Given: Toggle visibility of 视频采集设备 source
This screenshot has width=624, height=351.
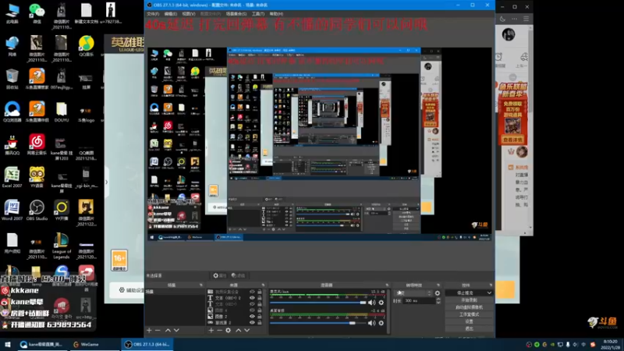Looking at the screenshot, I should pyautogui.click(x=252, y=292).
